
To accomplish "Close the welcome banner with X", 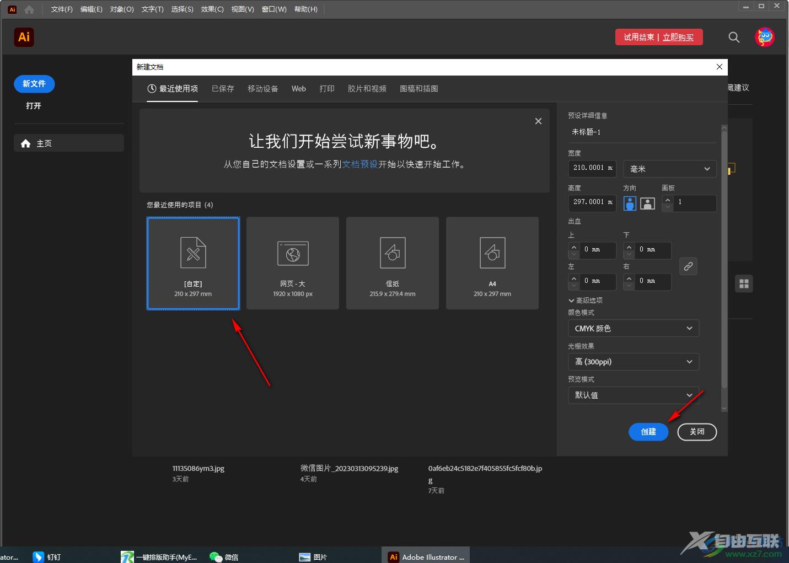I will (x=538, y=121).
